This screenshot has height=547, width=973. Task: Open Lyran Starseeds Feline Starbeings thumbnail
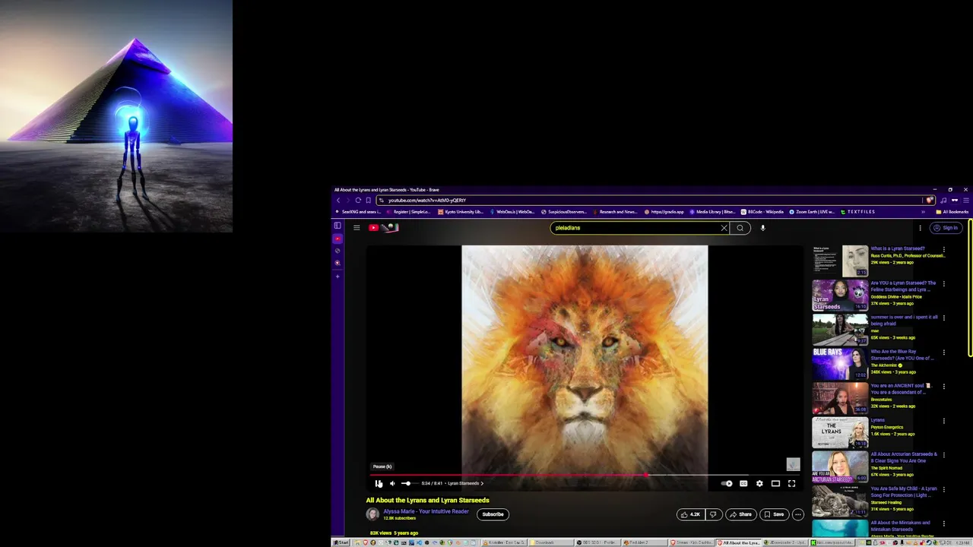[840, 296]
